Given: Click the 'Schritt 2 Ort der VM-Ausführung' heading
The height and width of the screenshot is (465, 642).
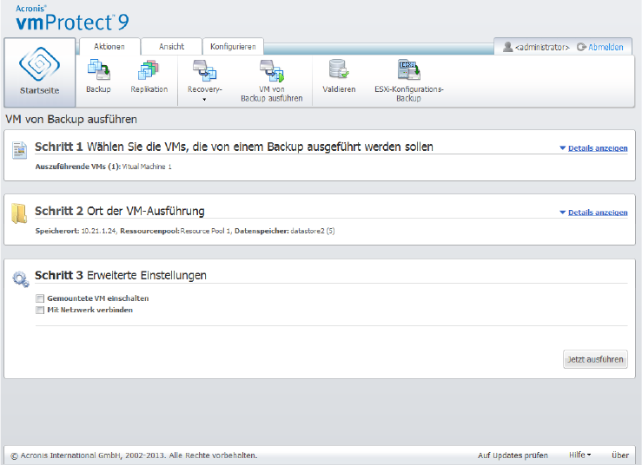Looking at the screenshot, I should coord(120,211).
